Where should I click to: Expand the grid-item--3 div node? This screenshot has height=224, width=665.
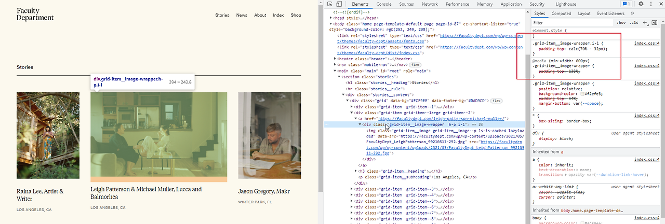(353, 189)
